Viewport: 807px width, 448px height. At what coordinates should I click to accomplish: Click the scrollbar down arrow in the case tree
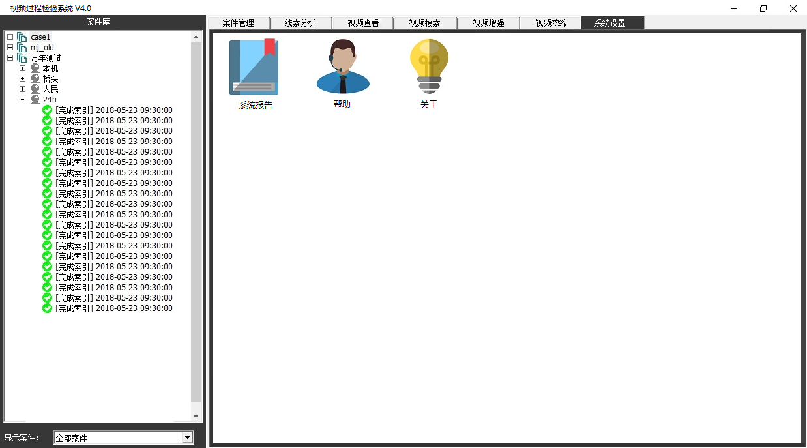point(196,415)
